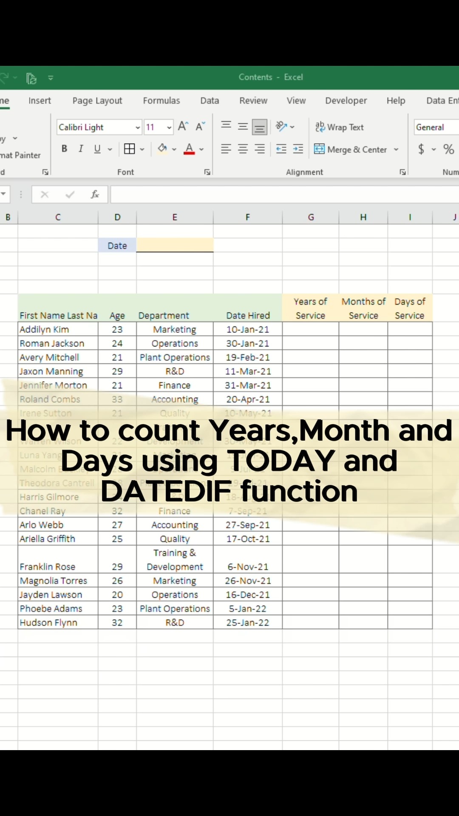Open the Font Color dropdown arrow
459x816 pixels.
[201, 149]
